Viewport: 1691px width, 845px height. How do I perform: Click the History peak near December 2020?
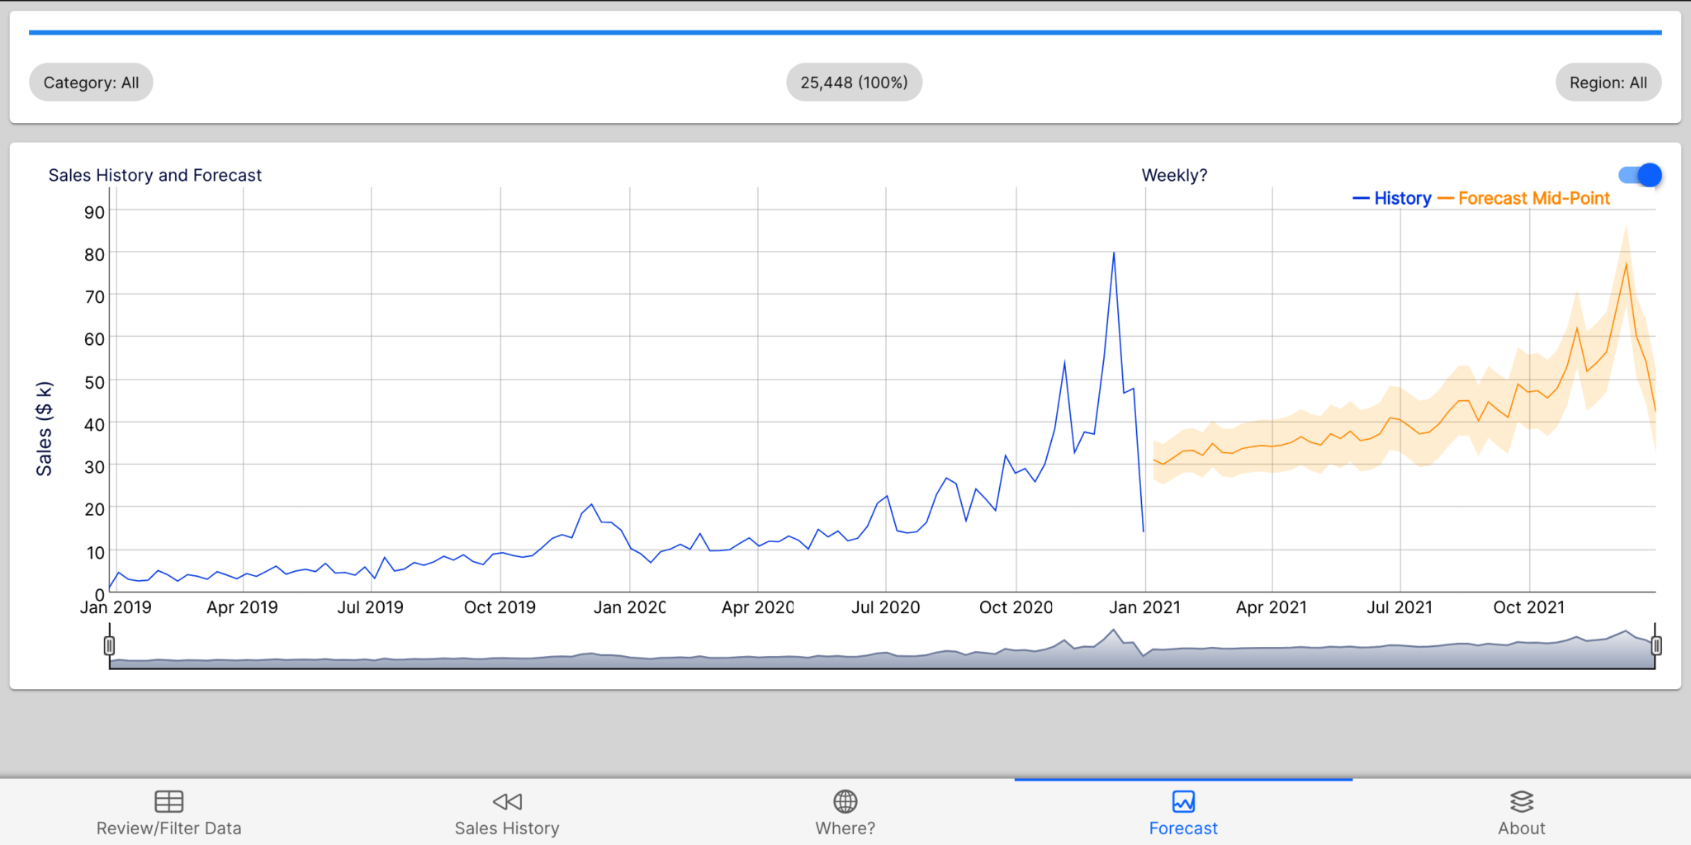coord(1114,253)
